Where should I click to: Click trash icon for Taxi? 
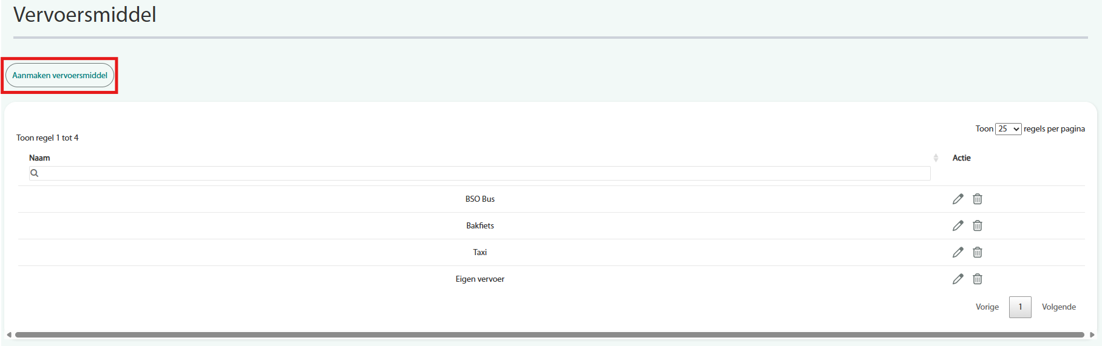[977, 252]
